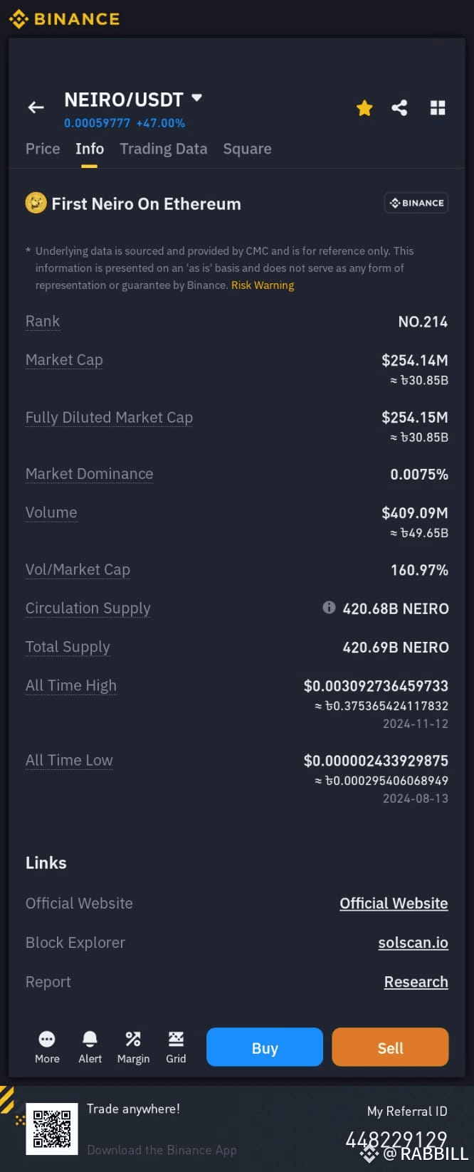Toggle the favorite star for NEIRO/USDT
Screen dimensions: 474x1172
[364, 107]
